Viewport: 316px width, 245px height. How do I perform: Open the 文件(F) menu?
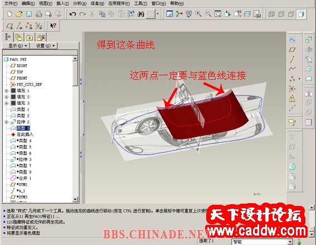click(11, 3)
